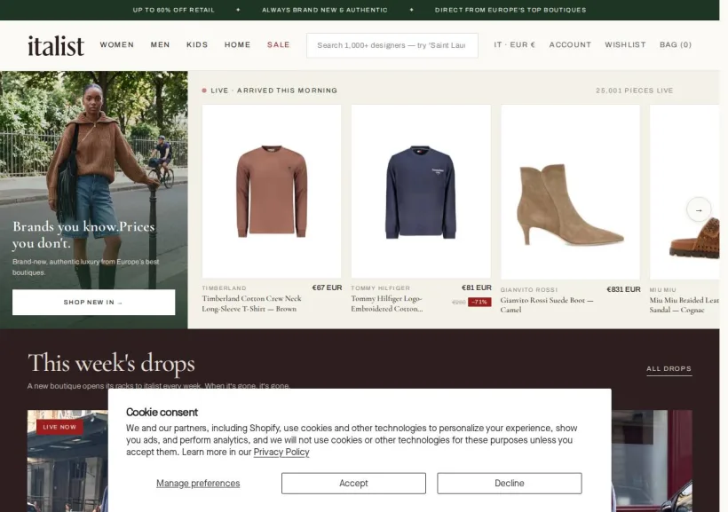The height and width of the screenshot is (512, 728).
Task: Open the Kids menu
Action: (x=197, y=45)
